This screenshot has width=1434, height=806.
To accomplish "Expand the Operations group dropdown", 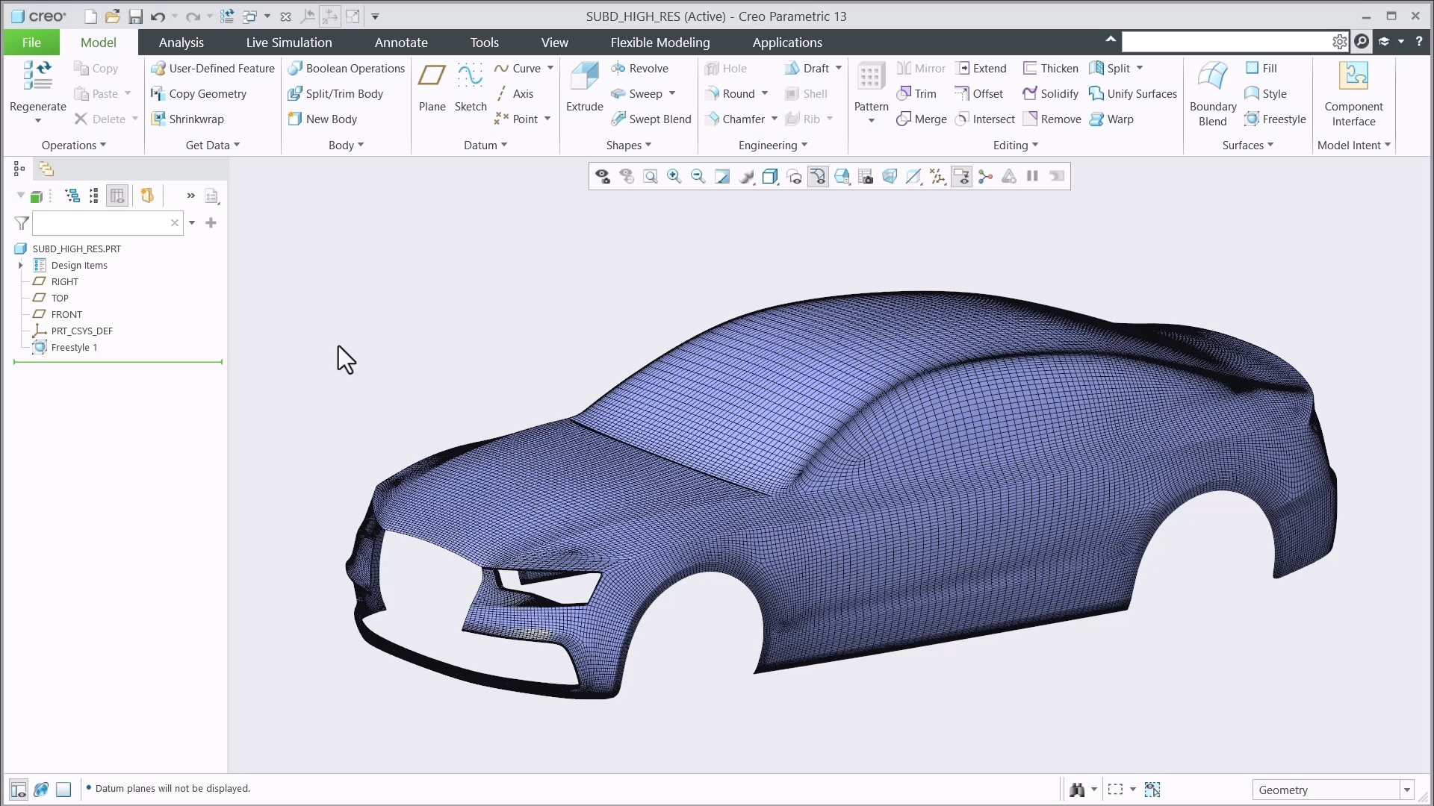I will coord(74,146).
